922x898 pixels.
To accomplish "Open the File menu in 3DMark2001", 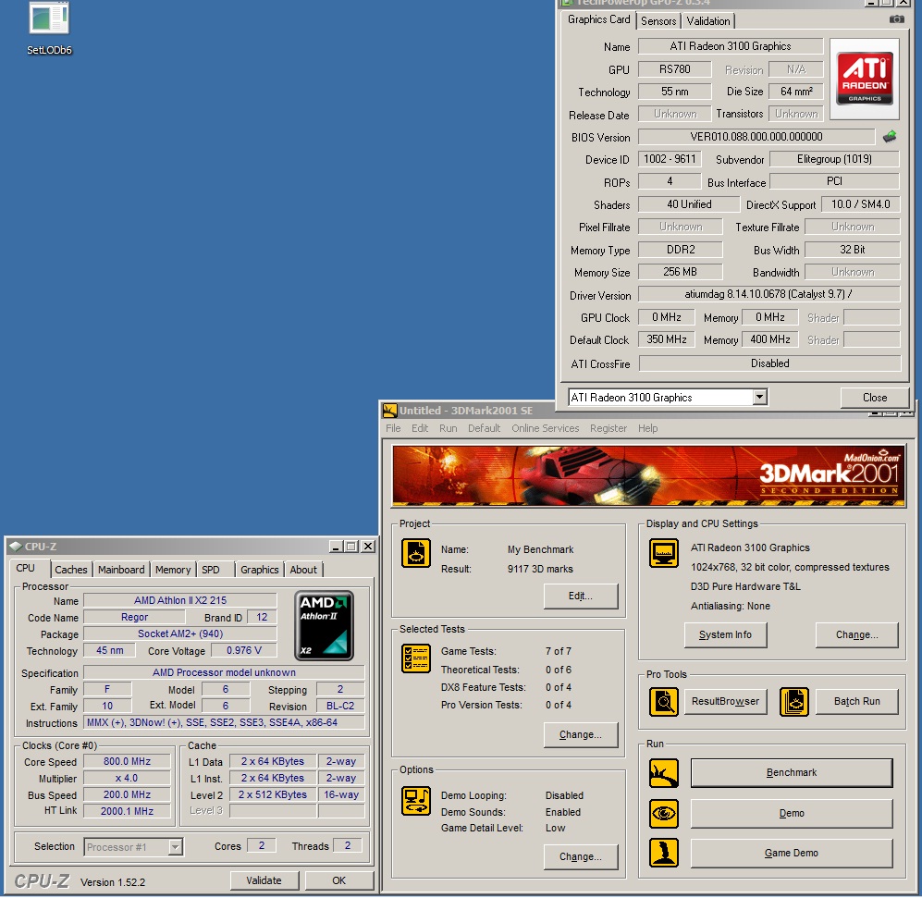I will pos(393,428).
